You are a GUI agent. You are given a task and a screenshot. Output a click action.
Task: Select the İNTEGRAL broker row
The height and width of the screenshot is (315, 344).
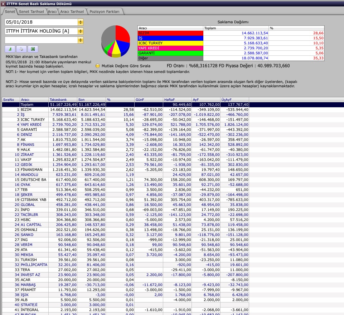pyautogui.click(x=126, y=310)
